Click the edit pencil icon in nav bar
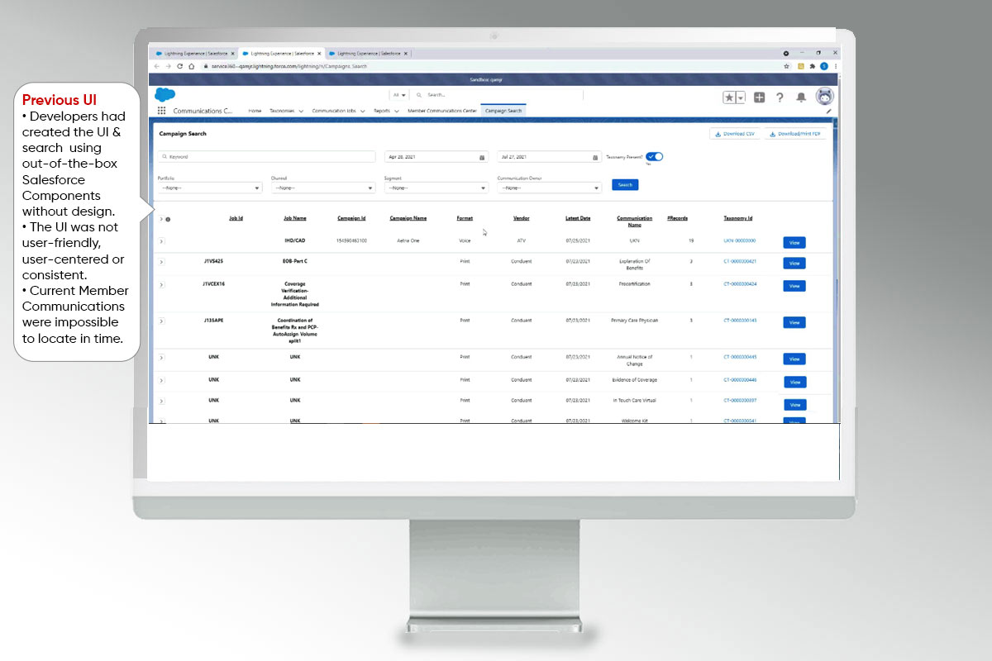Viewport: 992px width, 661px height. coord(829,111)
